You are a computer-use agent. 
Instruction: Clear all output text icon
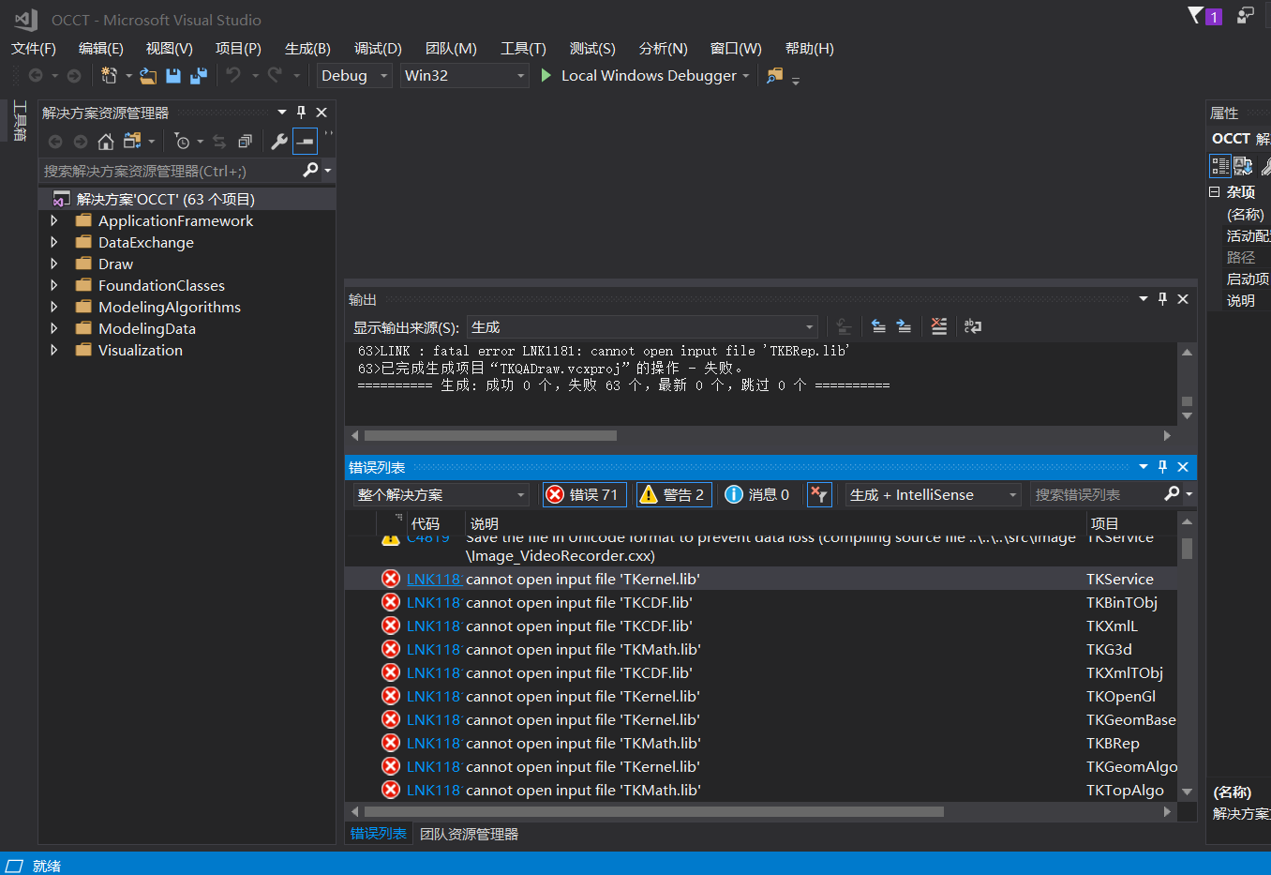coord(939,326)
